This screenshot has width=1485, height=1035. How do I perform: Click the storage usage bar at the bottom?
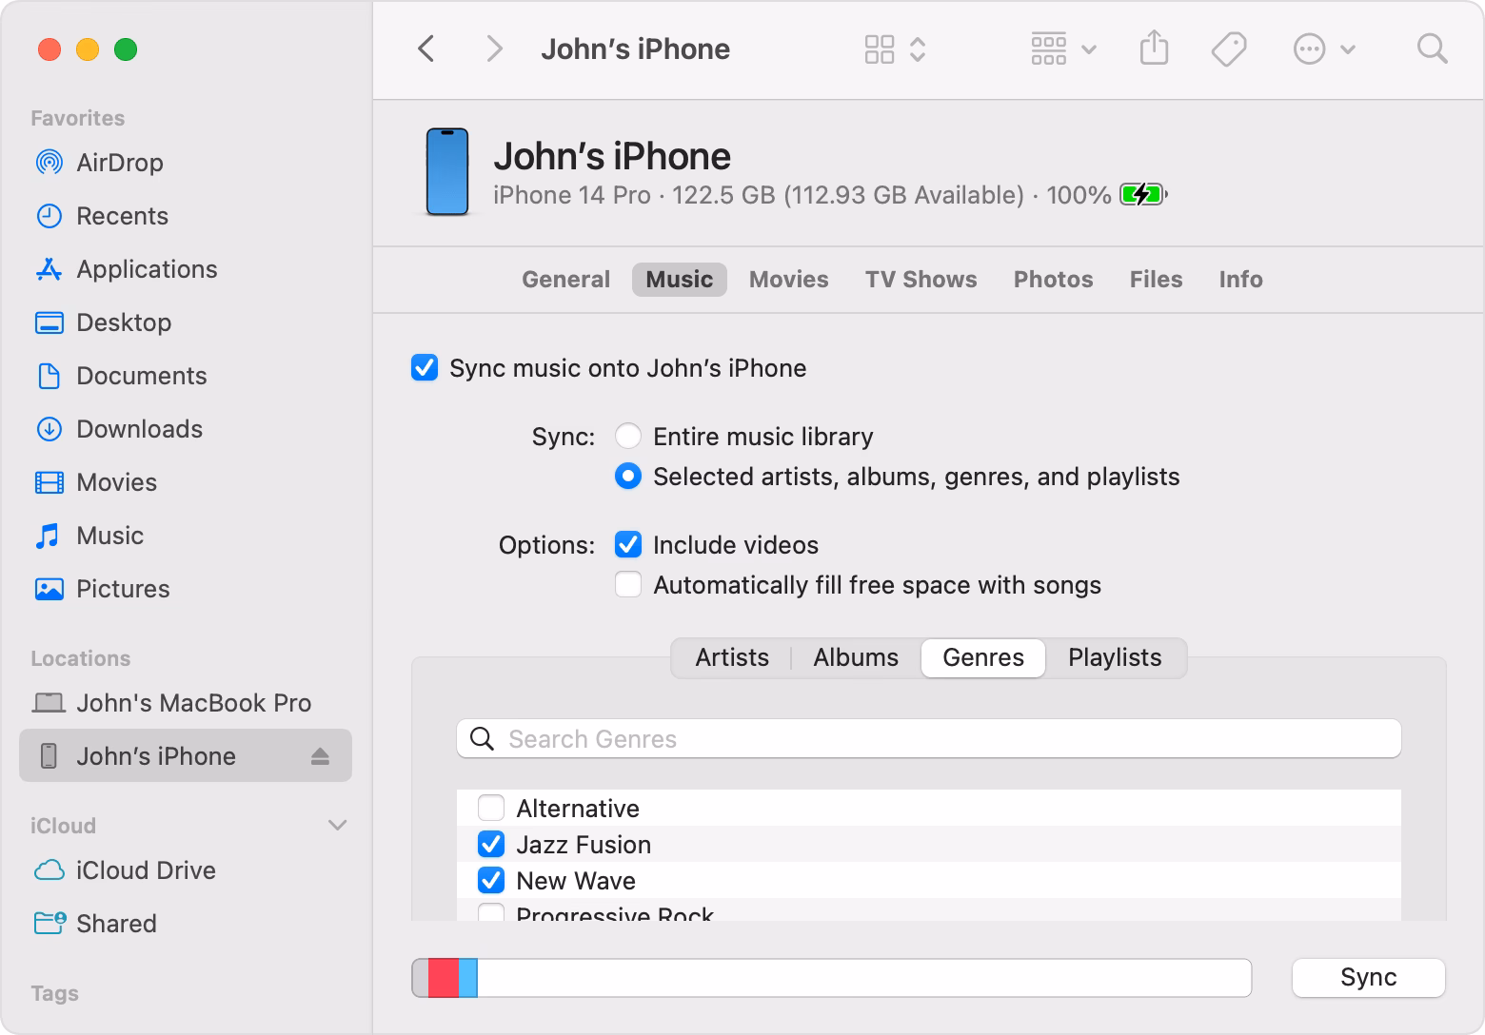click(830, 977)
